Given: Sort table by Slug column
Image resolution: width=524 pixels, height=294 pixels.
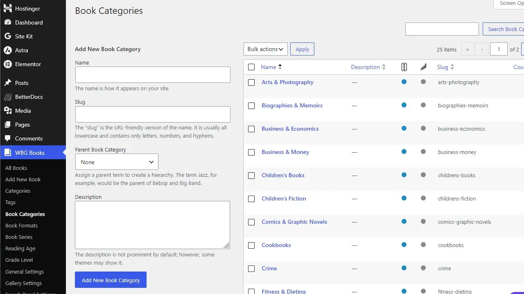Looking at the screenshot, I should 445,67.
